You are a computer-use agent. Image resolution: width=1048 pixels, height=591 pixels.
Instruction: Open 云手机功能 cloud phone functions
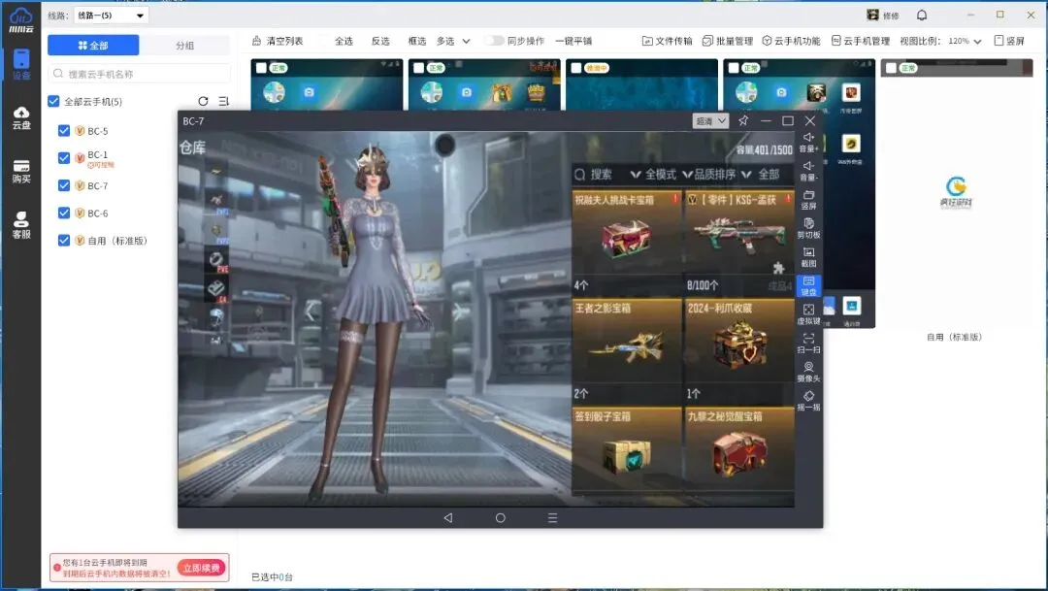792,41
